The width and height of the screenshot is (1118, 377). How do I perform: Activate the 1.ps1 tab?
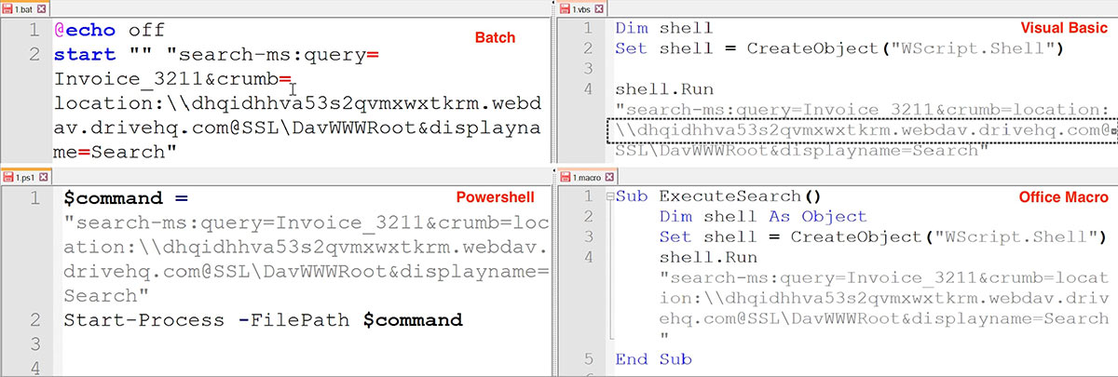coord(25,176)
